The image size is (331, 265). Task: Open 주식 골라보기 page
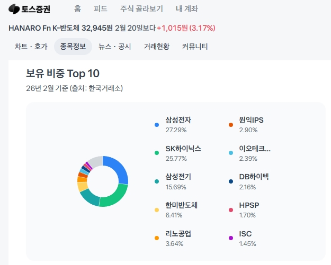[141, 9]
